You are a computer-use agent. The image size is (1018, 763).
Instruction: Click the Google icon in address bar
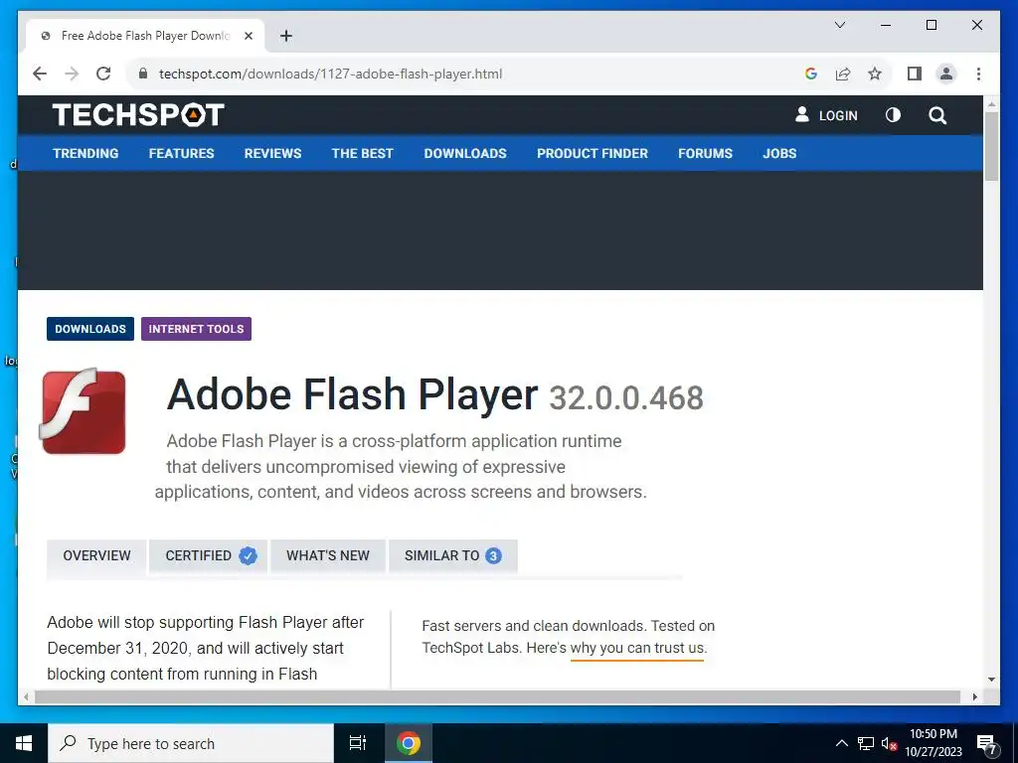coord(811,74)
